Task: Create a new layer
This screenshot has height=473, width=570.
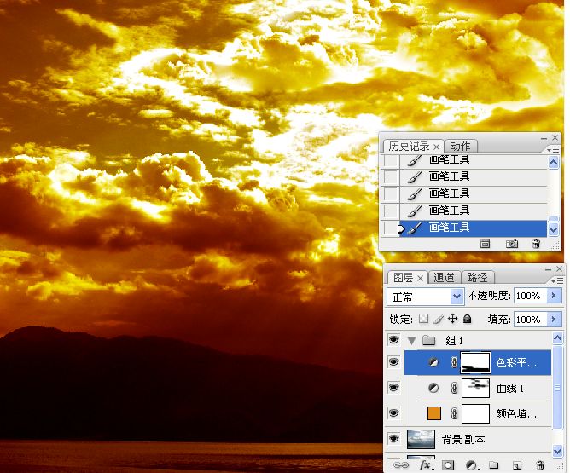Action: 517,465
